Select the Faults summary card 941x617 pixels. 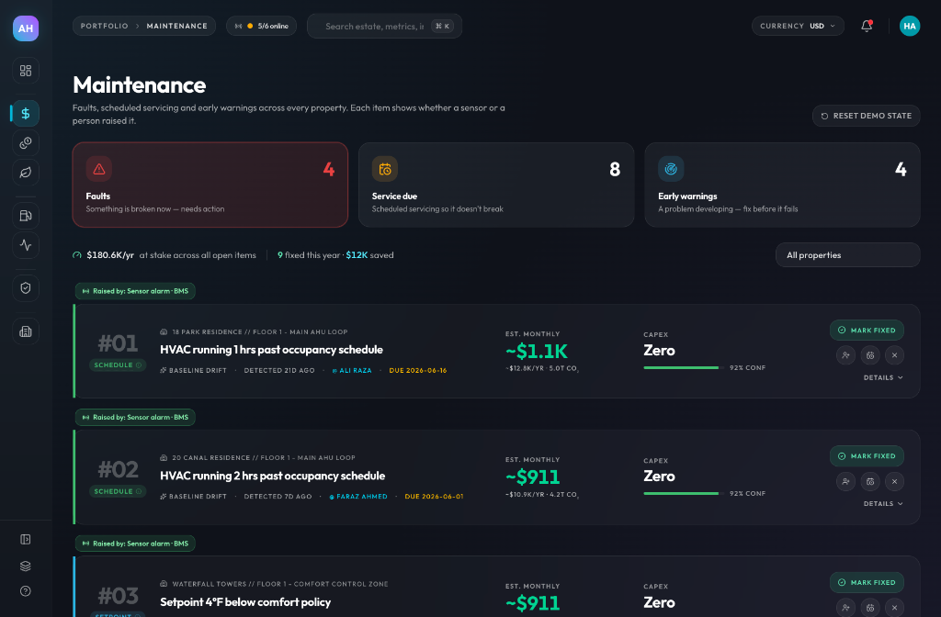[x=210, y=185]
